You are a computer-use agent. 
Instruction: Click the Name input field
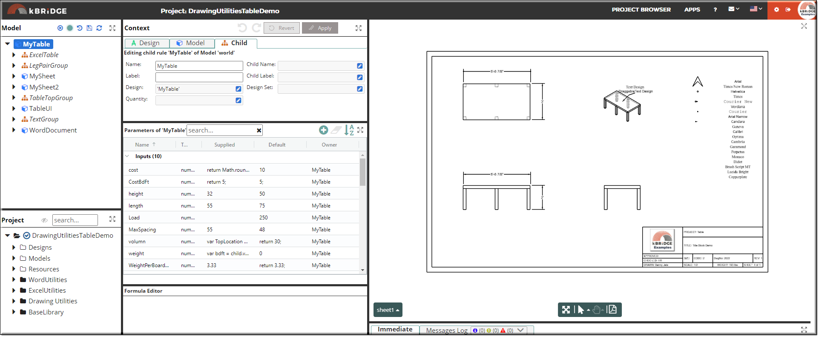(x=199, y=66)
